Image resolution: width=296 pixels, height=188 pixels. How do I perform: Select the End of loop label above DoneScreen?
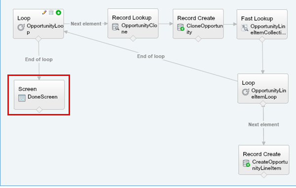click(x=39, y=59)
